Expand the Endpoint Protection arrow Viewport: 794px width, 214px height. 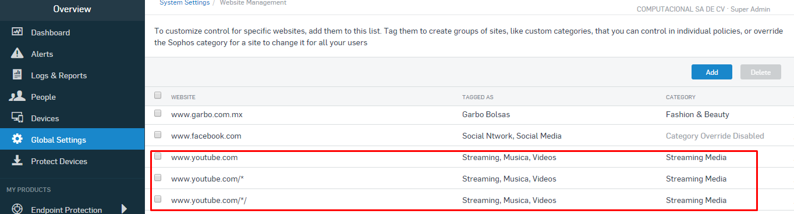click(124, 209)
